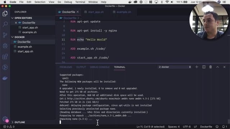Screen dimensions: 230x129
Task: Open the Selection menu
Action: point(40,2)
